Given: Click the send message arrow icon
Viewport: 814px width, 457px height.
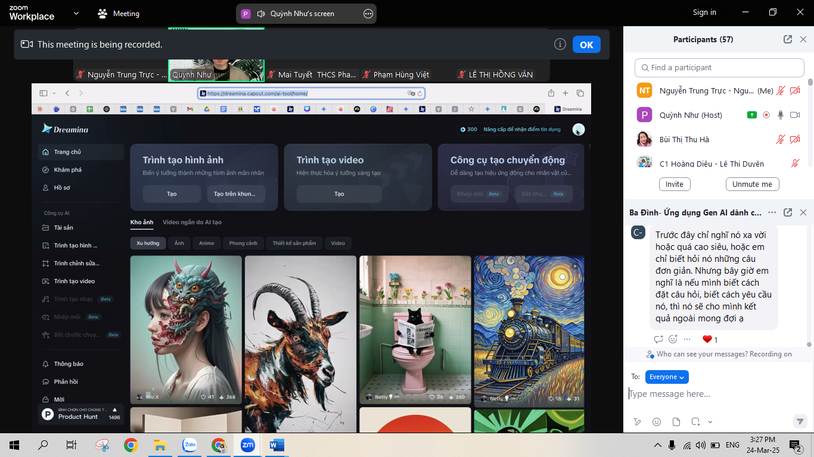Looking at the screenshot, I should click(x=800, y=421).
